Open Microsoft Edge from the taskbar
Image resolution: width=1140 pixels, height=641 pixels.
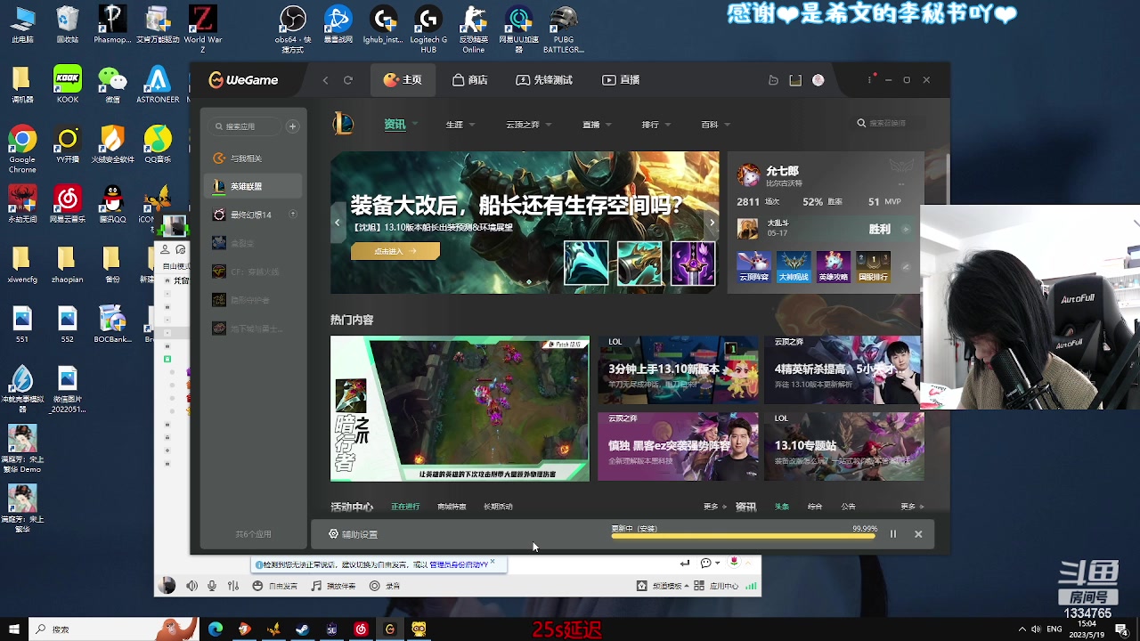pos(216,629)
